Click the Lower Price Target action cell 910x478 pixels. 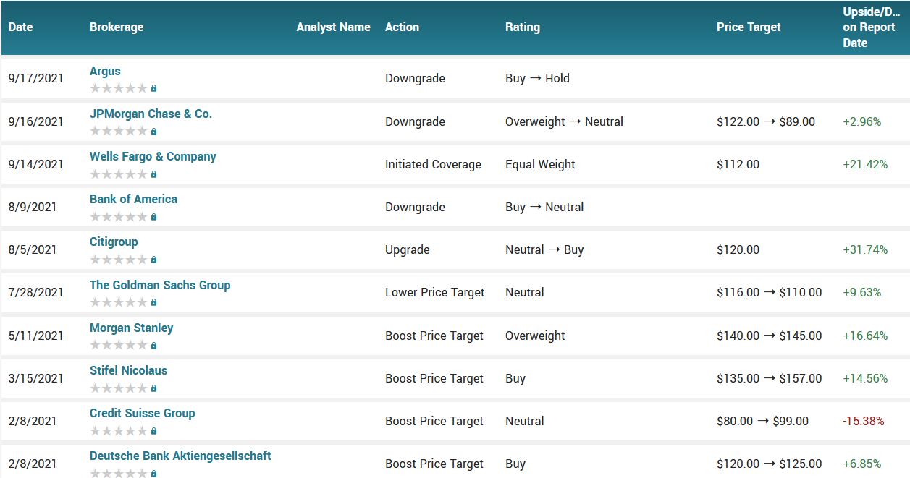click(x=435, y=292)
